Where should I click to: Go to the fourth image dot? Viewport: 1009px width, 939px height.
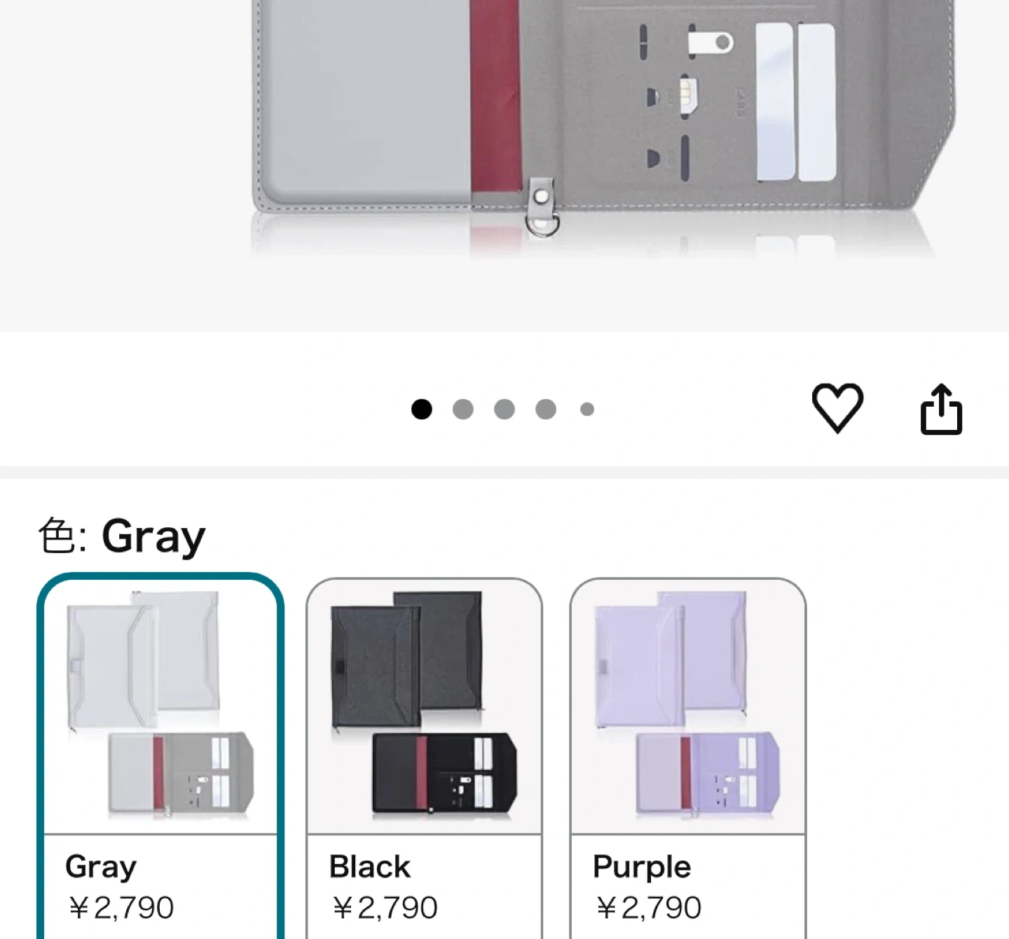pos(546,409)
